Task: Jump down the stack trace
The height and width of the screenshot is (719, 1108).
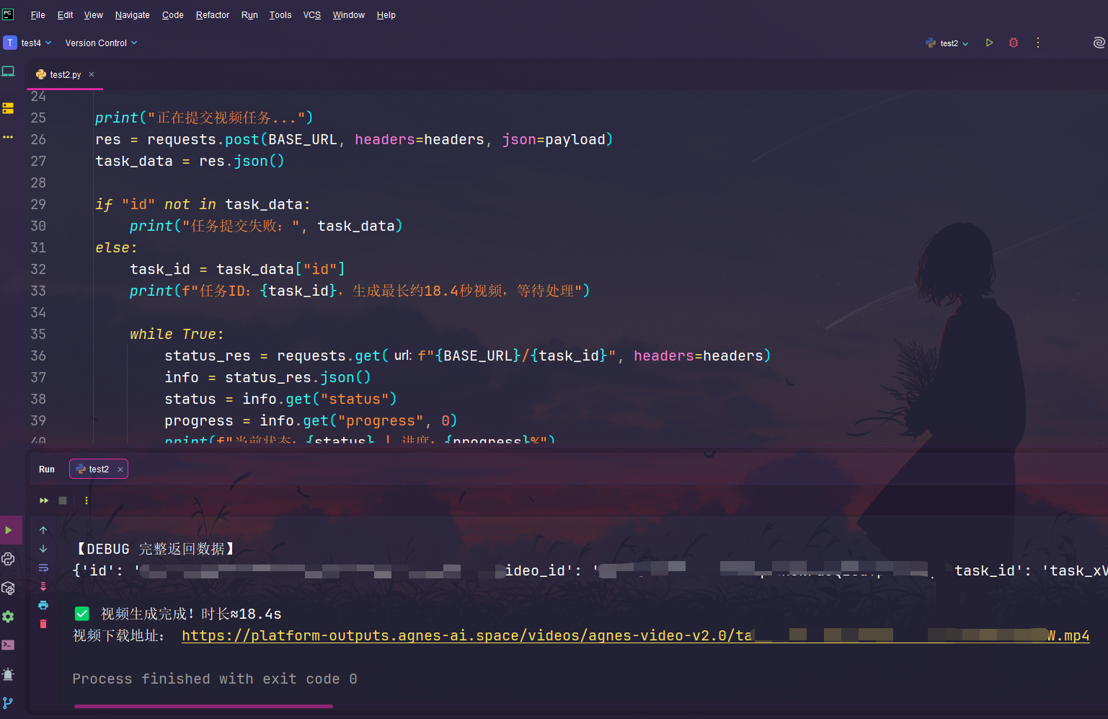Action: tap(43, 549)
